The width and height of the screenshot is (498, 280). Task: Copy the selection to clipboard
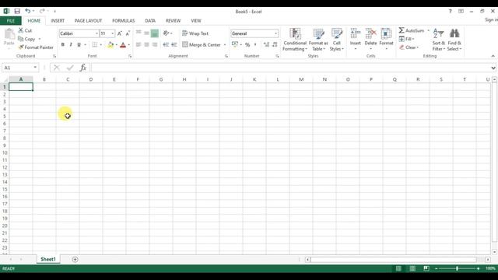pyautogui.click(x=27, y=39)
